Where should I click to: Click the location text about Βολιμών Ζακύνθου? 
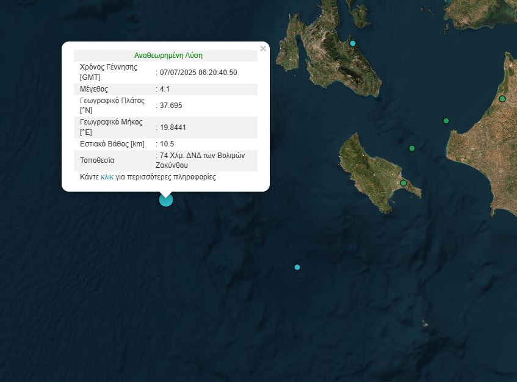202,160
